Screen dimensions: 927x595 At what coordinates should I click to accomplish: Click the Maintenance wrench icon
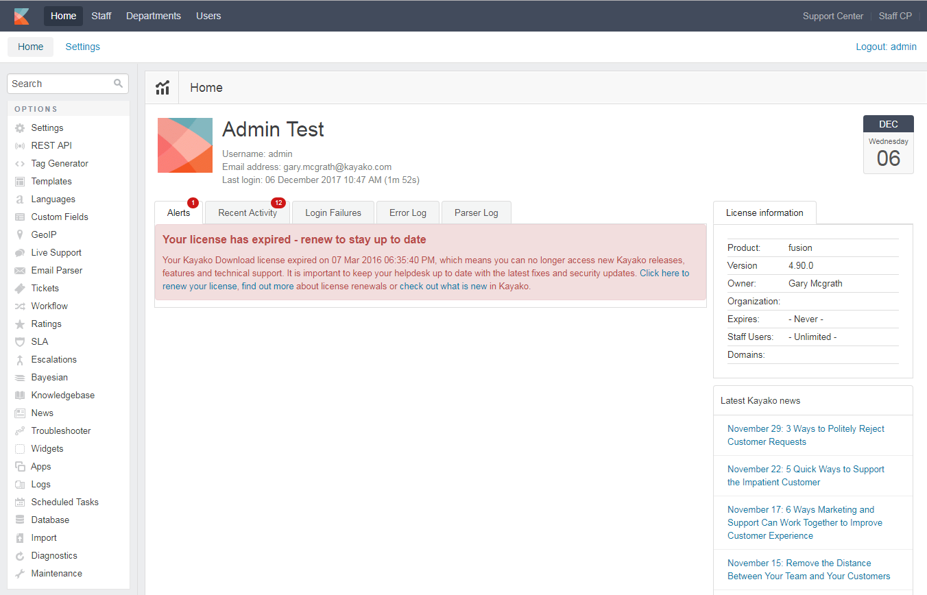coord(20,574)
